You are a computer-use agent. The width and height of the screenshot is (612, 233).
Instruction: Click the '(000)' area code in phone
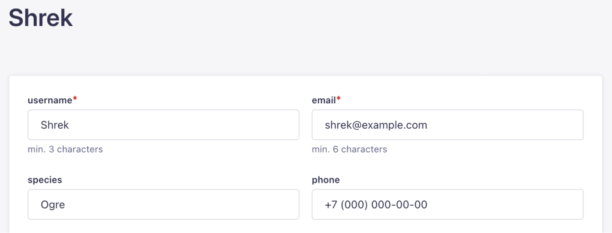(x=354, y=205)
